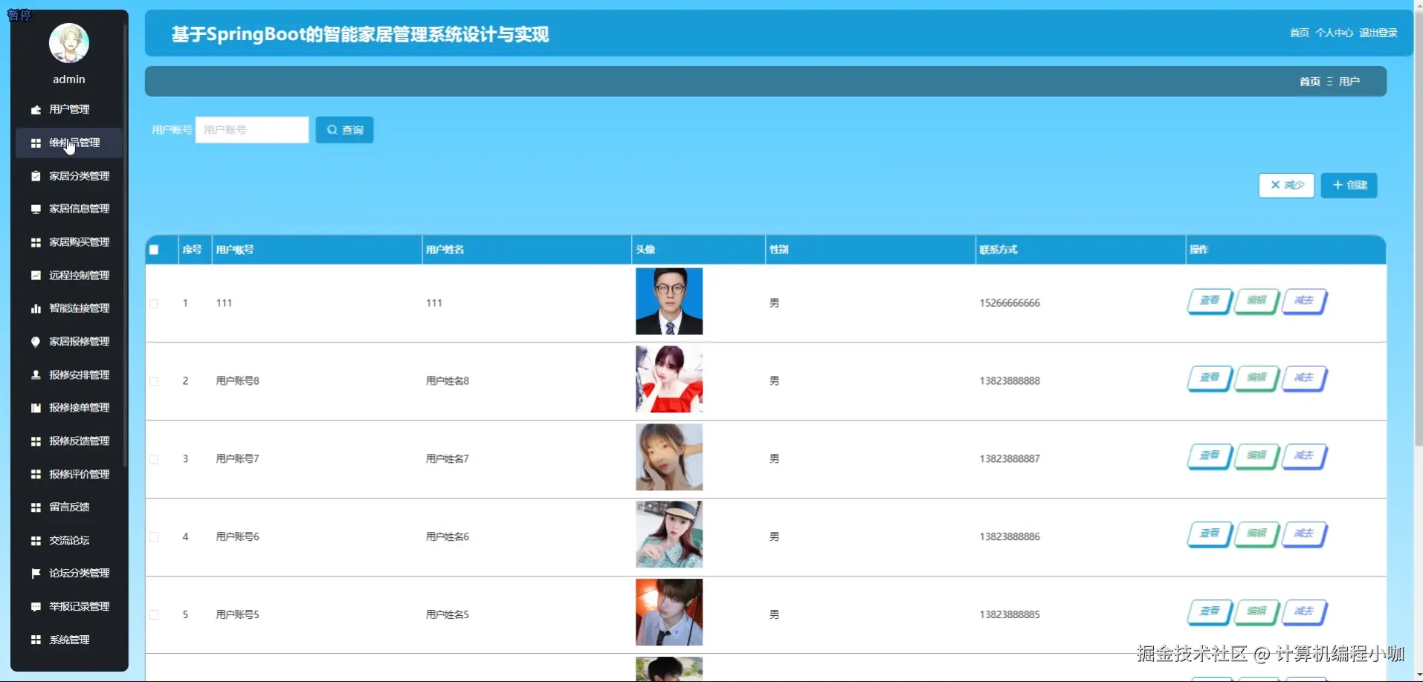Check the row checkbox for 用户账号6

(x=154, y=537)
